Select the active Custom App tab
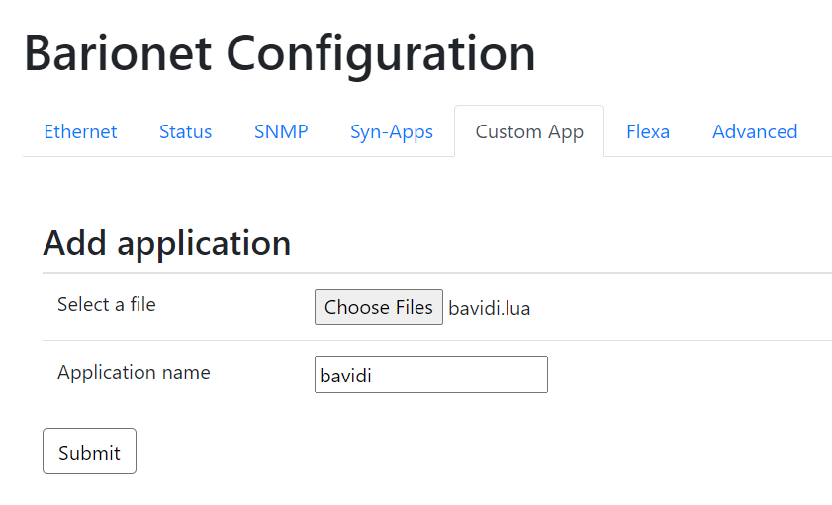Image resolution: width=832 pixels, height=505 pixels. tap(529, 131)
